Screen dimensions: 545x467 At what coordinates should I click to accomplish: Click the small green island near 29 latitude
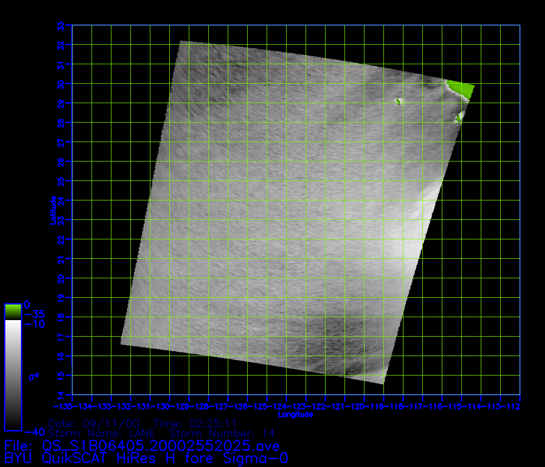(399, 101)
